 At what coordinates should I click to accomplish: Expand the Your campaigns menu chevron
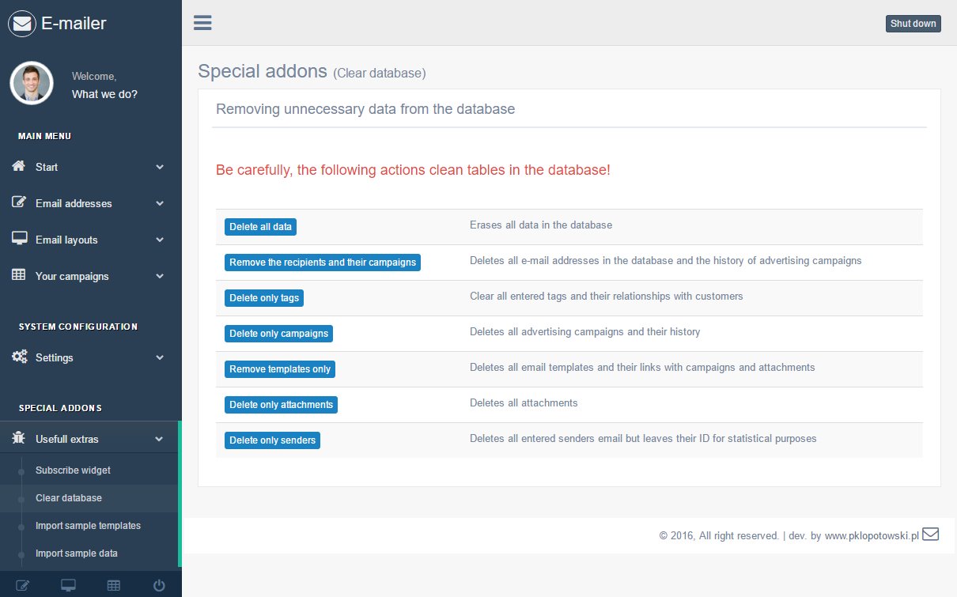(x=160, y=276)
